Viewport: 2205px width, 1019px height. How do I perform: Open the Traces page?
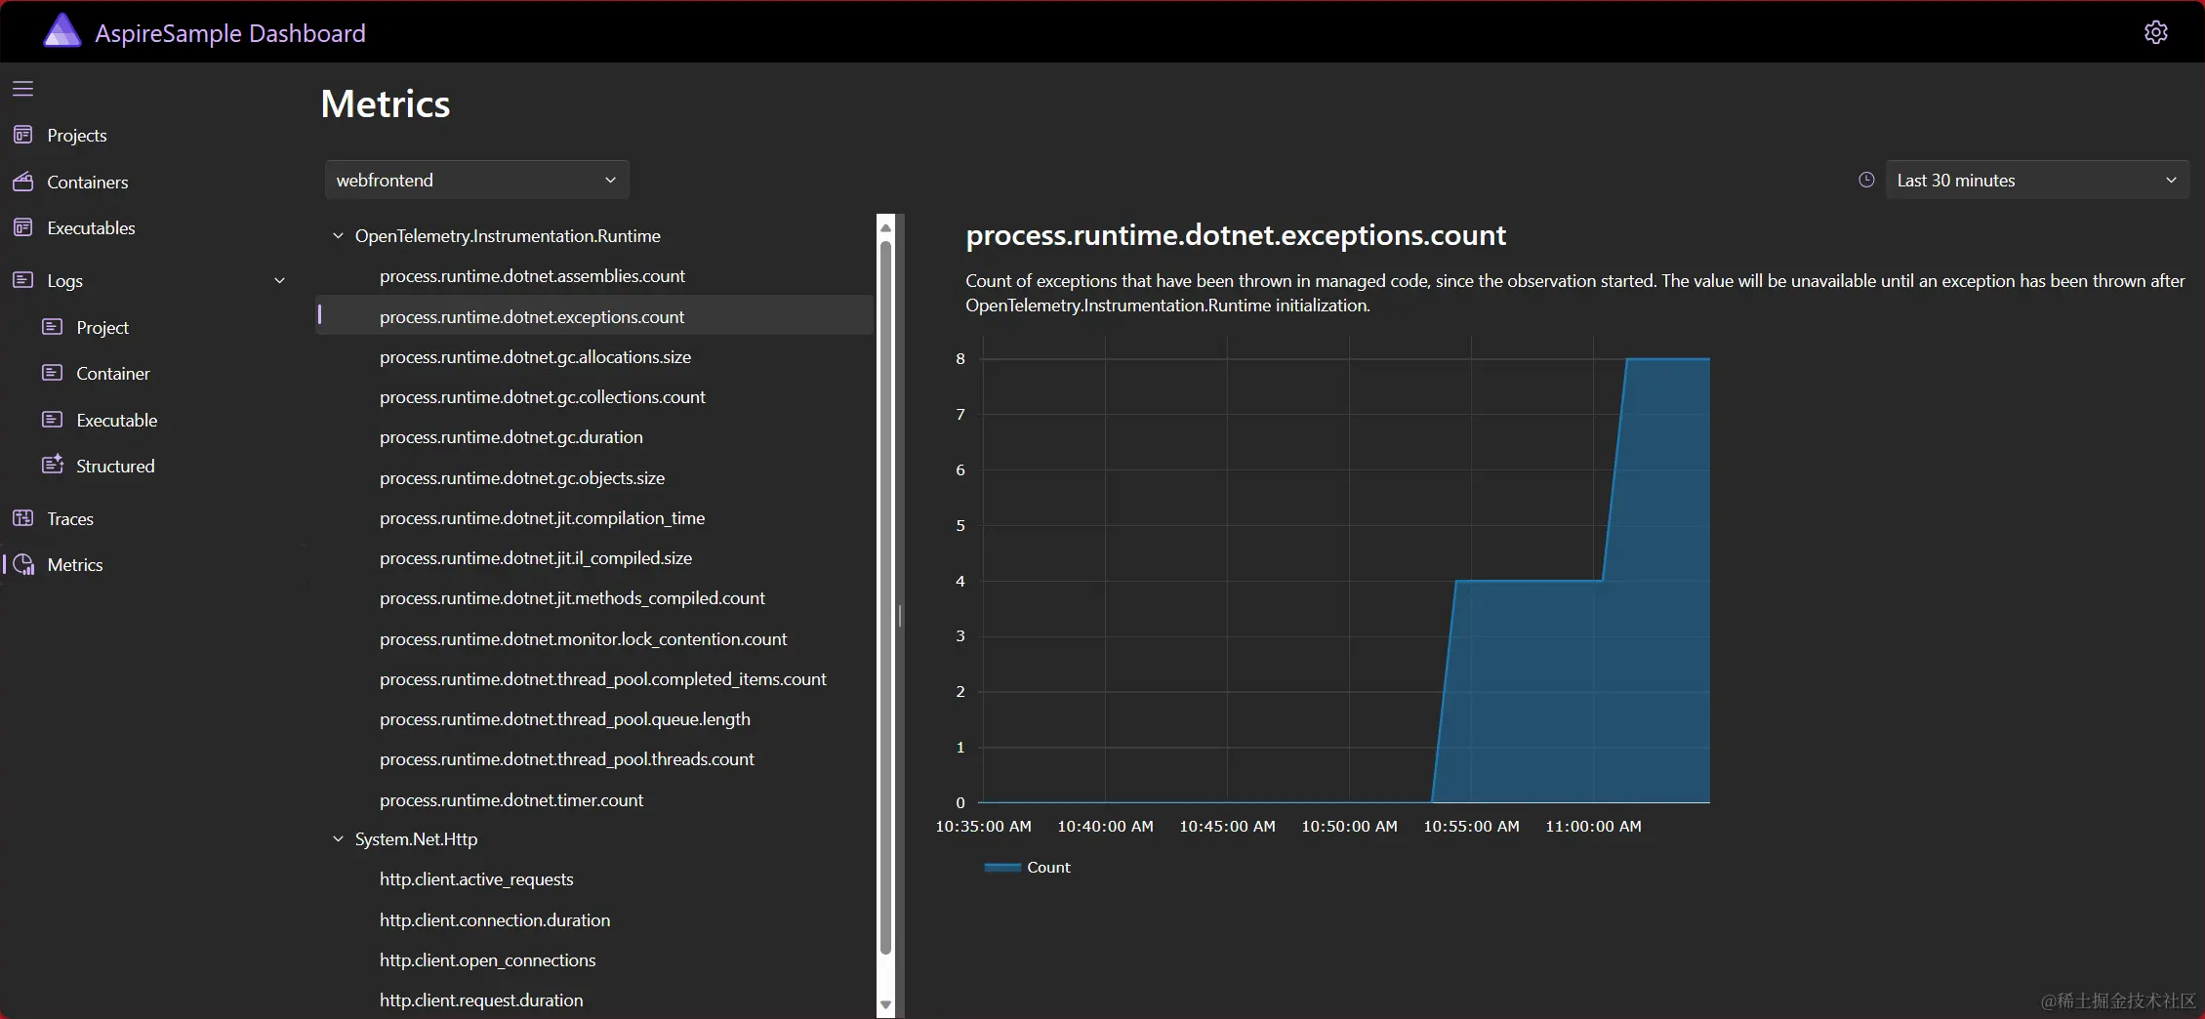(x=70, y=518)
